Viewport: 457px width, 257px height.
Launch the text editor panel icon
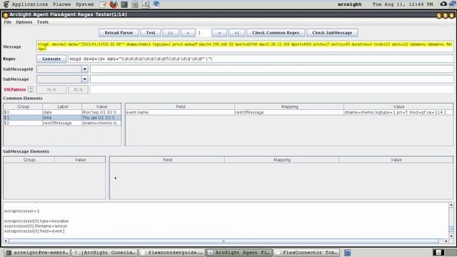(103, 4)
